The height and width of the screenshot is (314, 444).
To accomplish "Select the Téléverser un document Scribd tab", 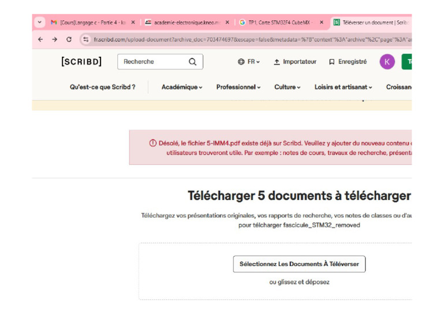I will point(372,23).
